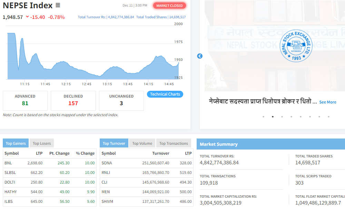
Task: Click Total Turnover value above chart
Action: [121, 17]
